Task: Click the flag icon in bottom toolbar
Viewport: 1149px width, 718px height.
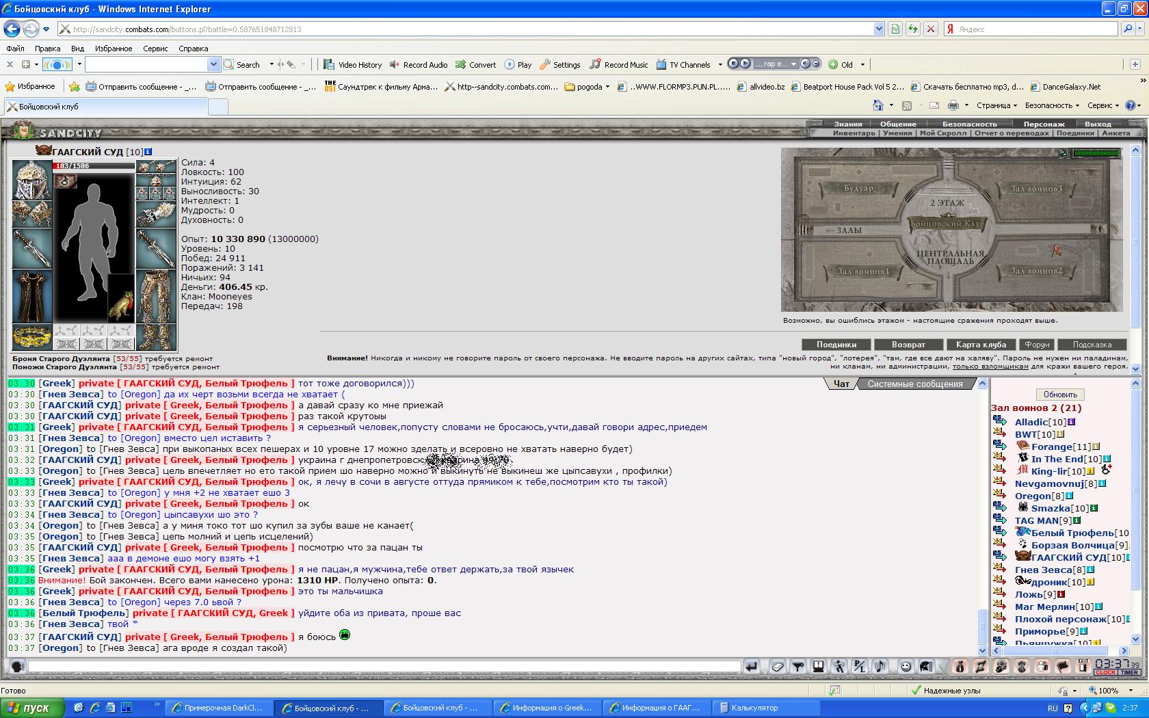Action: coord(1062,666)
